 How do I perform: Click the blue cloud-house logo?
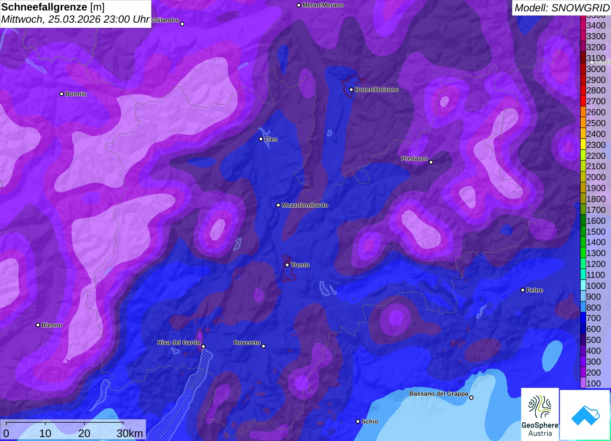coord(585,414)
